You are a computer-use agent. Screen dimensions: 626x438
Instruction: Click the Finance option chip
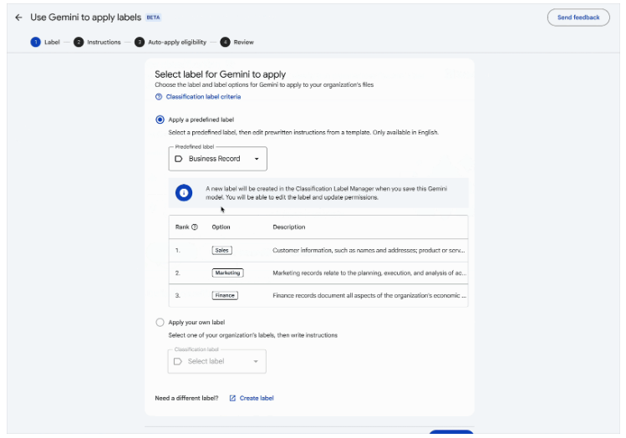pyautogui.click(x=225, y=295)
